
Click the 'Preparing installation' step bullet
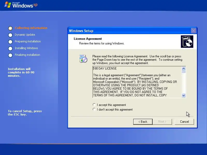[x=10, y=42]
